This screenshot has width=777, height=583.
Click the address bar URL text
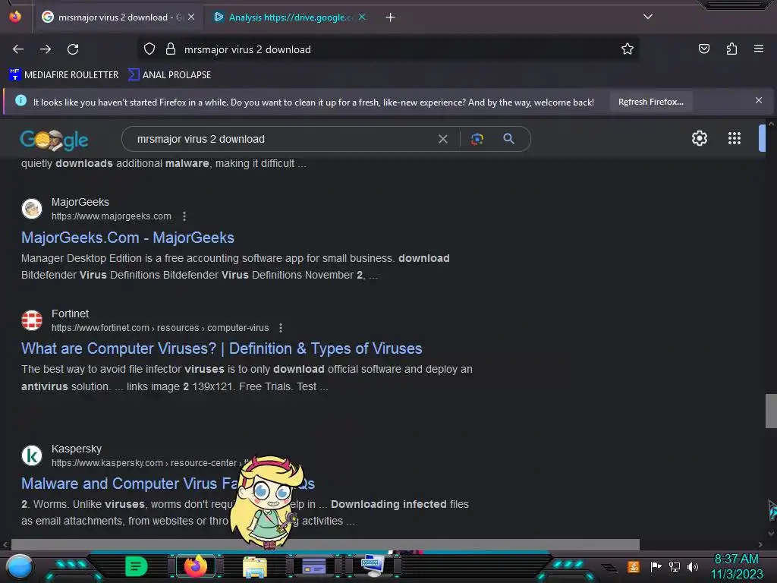247,49
